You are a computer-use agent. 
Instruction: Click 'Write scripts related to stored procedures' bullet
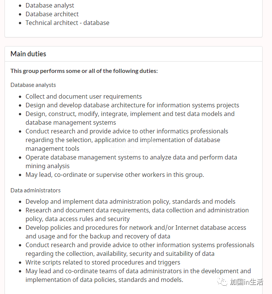[103, 262]
